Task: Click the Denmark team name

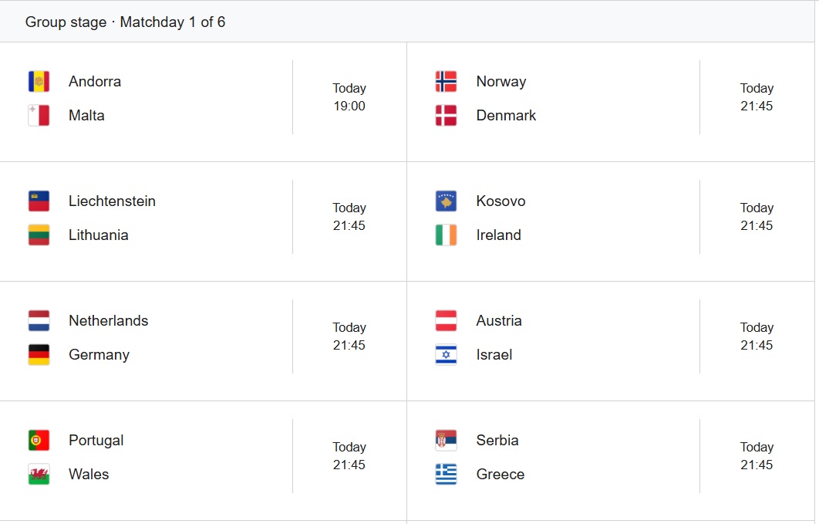Action: click(506, 116)
